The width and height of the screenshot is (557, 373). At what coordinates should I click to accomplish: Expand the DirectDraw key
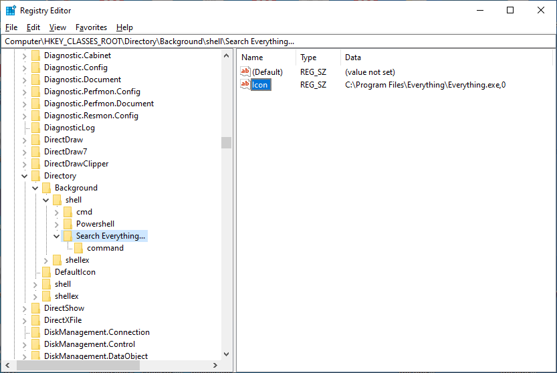[x=24, y=140]
